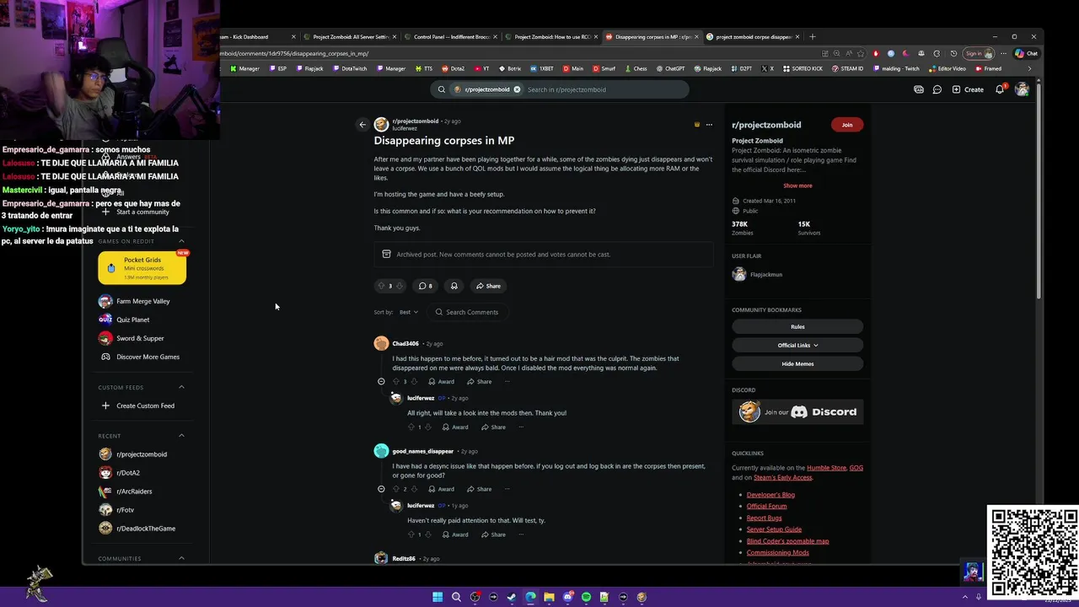Open Steam's Early Access link

point(783,477)
